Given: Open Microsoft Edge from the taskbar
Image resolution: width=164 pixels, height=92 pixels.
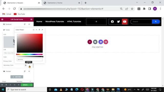Looking at the screenshot, I should click(x=77, y=90).
